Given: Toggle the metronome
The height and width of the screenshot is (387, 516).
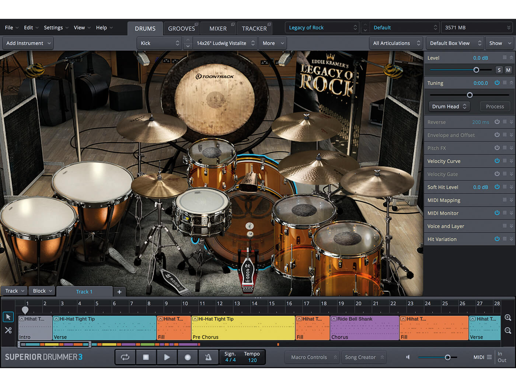Looking at the screenshot, I should point(208,357).
